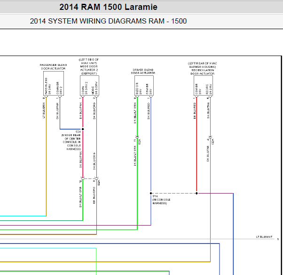Select the "(IN CONSOLE HARNESS)" note under S1A
This screenshot has height=275, width=283.
[x=161, y=202]
